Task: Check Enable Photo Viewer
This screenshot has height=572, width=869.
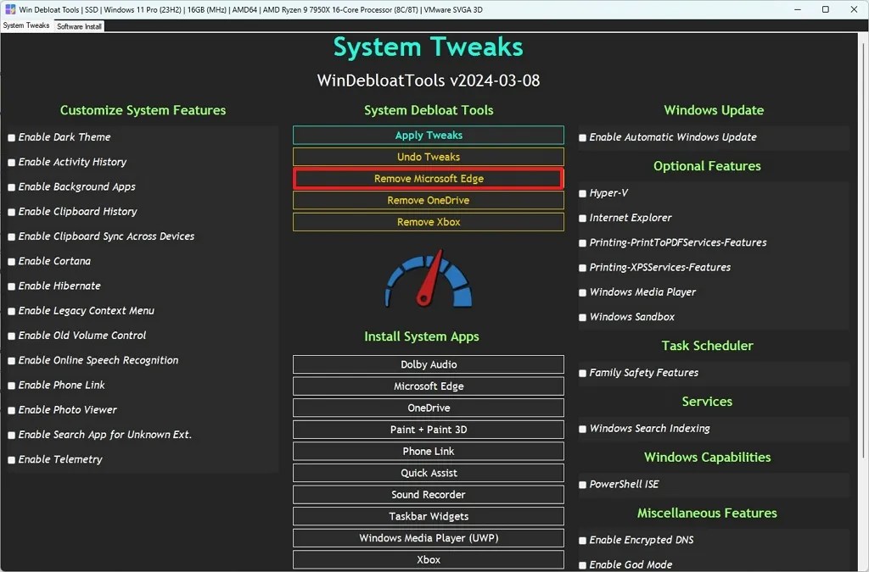Action: pyautogui.click(x=12, y=410)
